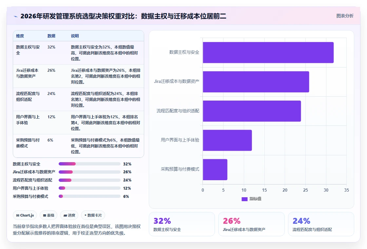Click x-axis tick value 25
Image resolution: width=367 pixels, height=249 pixels.
point(305,190)
